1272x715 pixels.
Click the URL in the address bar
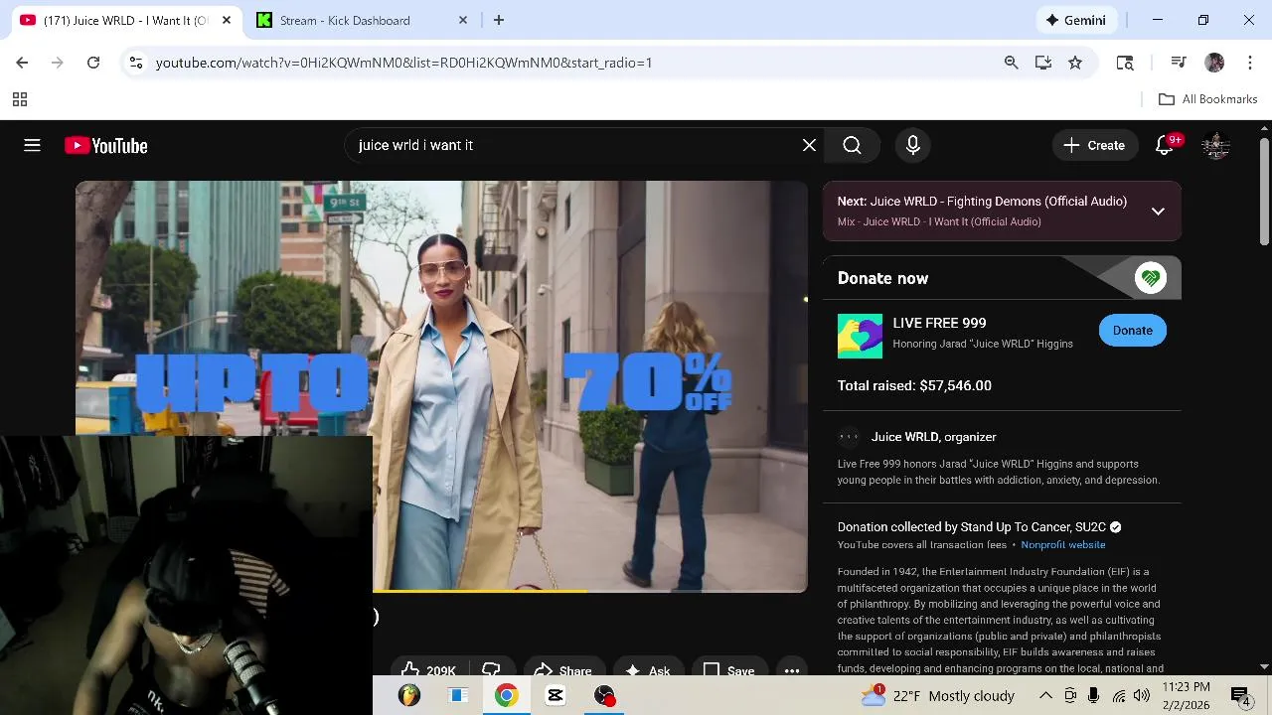click(x=403, y=63)
